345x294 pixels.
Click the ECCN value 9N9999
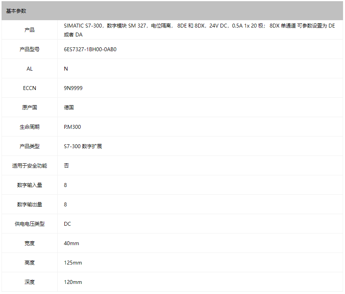click(x=73, y=88)
